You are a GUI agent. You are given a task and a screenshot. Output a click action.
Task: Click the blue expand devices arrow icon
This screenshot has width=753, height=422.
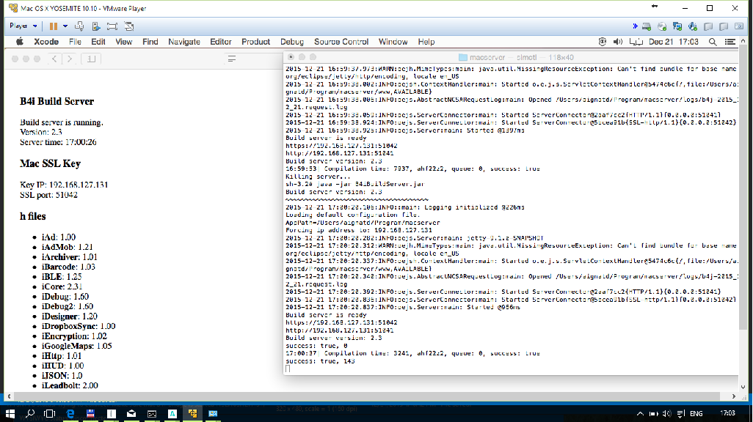tap(635, 26)
